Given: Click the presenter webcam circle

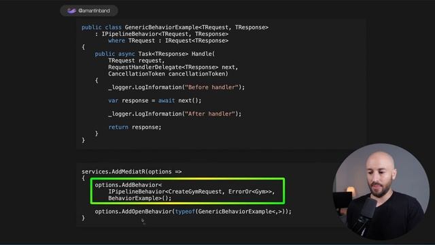Looking at the screenshot, I should click(x=381, y=192).
